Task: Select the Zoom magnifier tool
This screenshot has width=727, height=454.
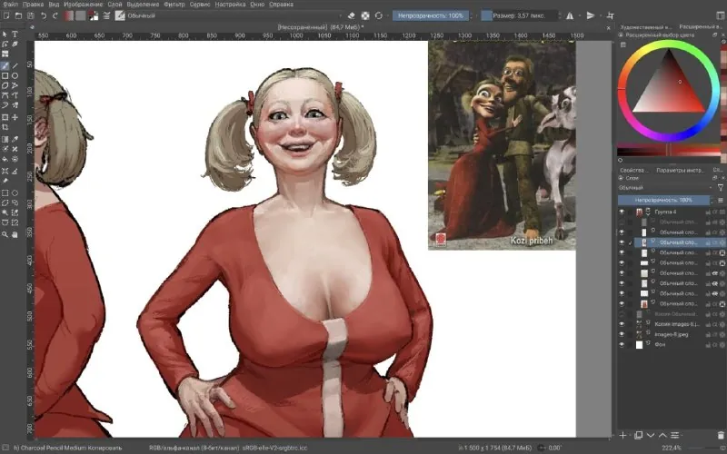Action: 5,234
